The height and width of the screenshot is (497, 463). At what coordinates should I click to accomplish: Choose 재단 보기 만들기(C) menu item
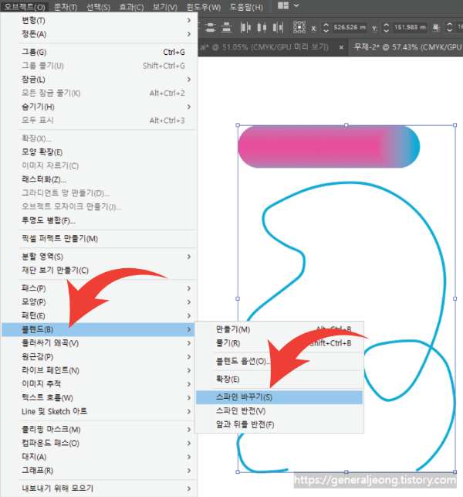point(100,270)
